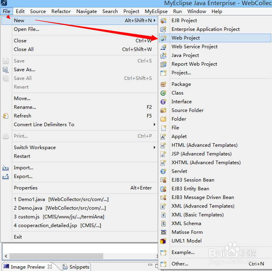Click the XML Schema icon
272x271 pixels.
[163, 224]
